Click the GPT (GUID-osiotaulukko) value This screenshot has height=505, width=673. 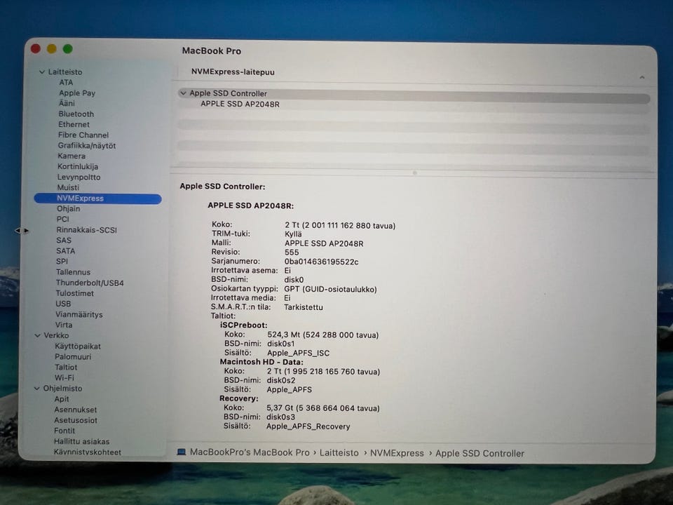point(330,290)
